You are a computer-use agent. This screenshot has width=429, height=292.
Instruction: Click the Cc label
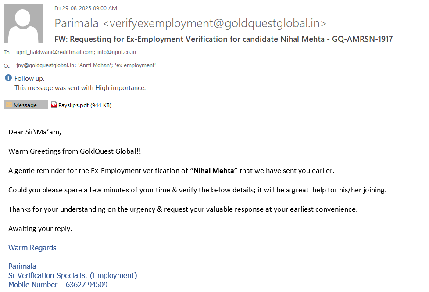(7, 65)
